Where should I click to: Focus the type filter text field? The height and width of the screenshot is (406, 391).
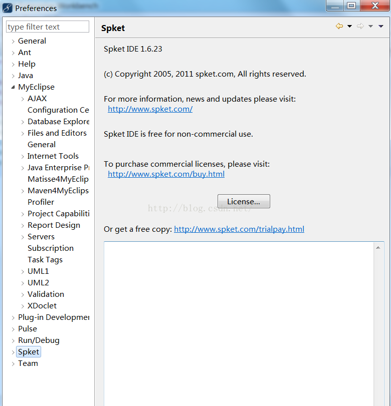click(48, 27)
